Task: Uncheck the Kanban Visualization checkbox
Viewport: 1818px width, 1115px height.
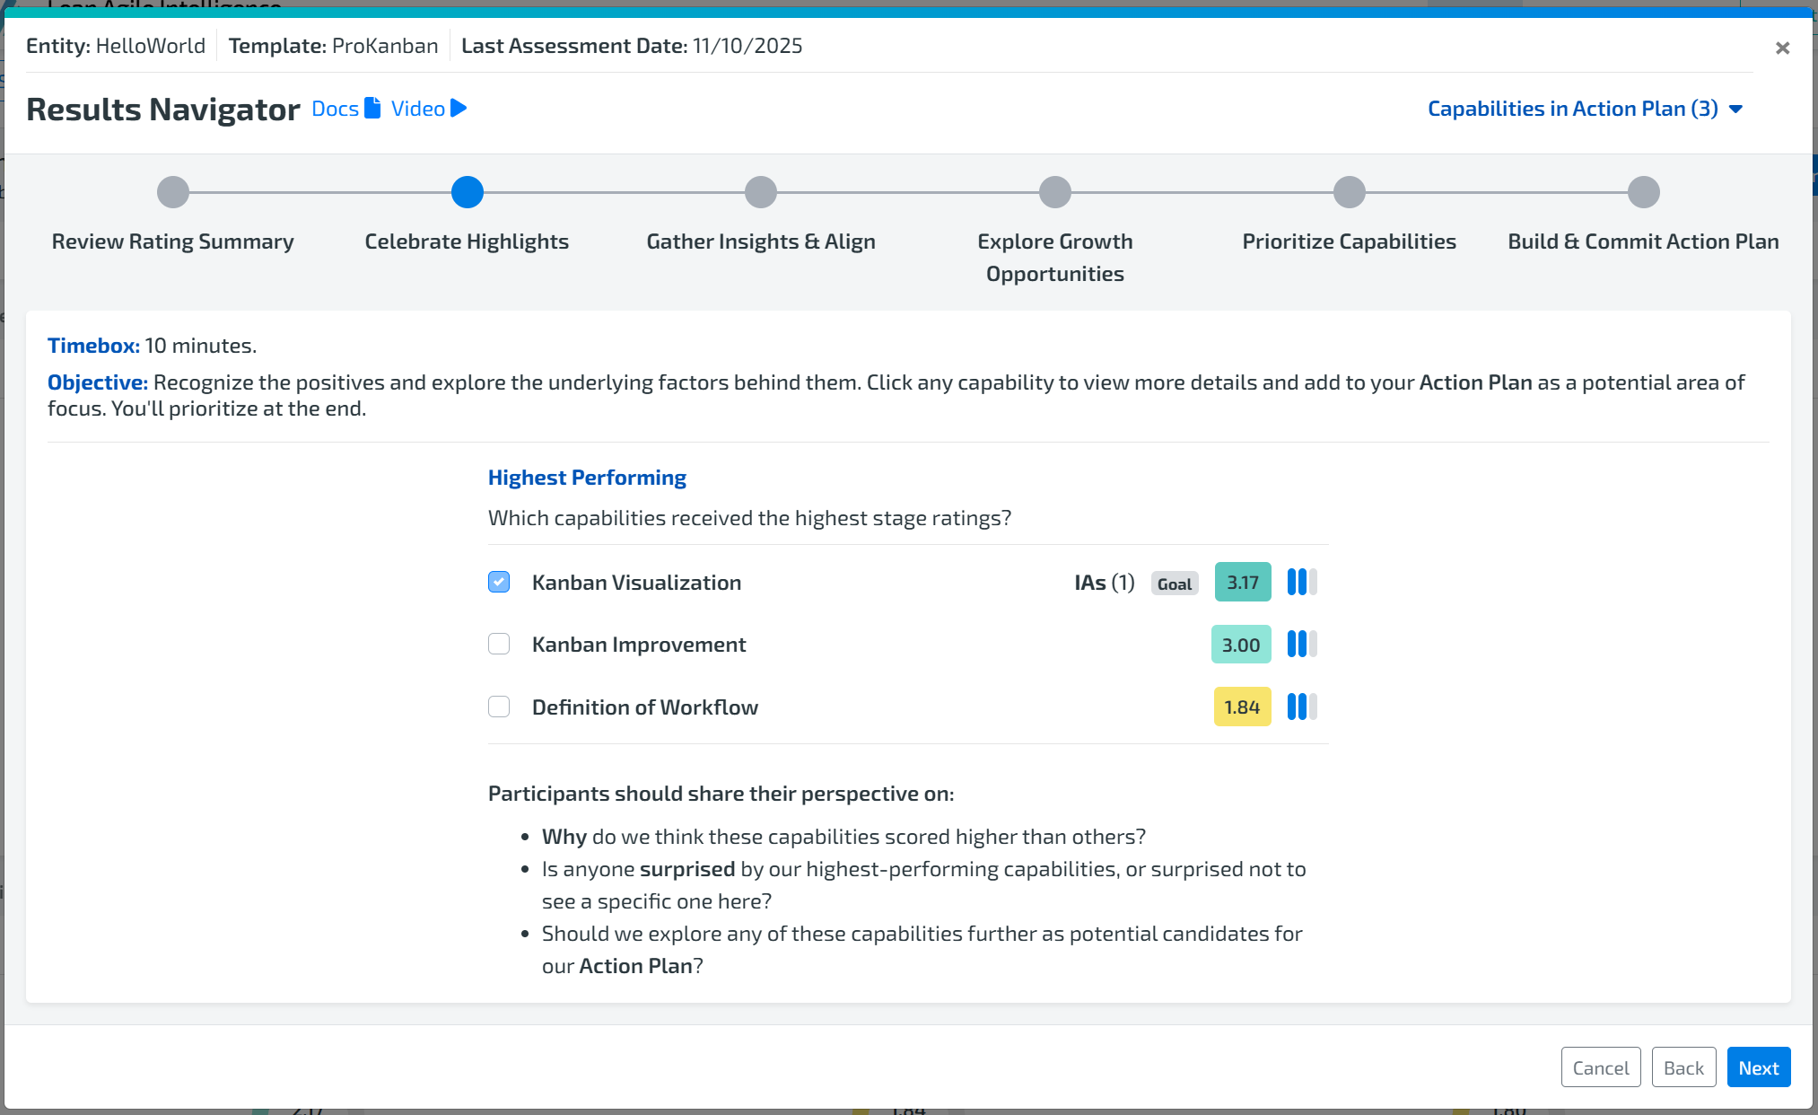Action: point(499,582)
